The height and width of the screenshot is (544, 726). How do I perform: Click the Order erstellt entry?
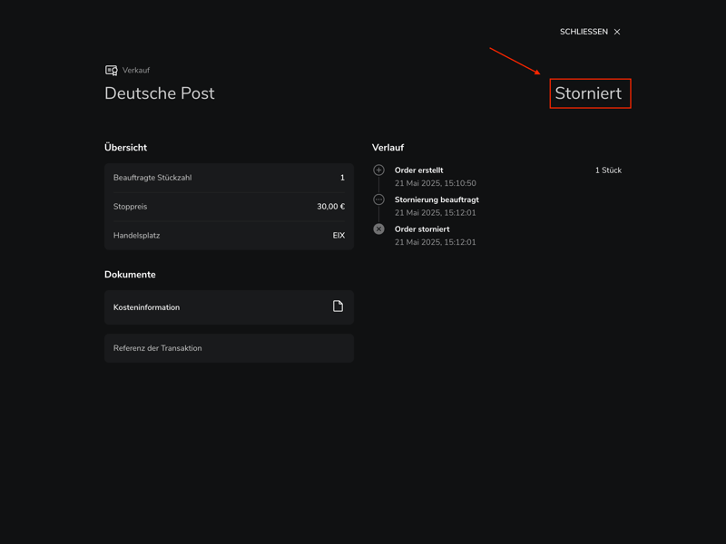coord(418,170)
